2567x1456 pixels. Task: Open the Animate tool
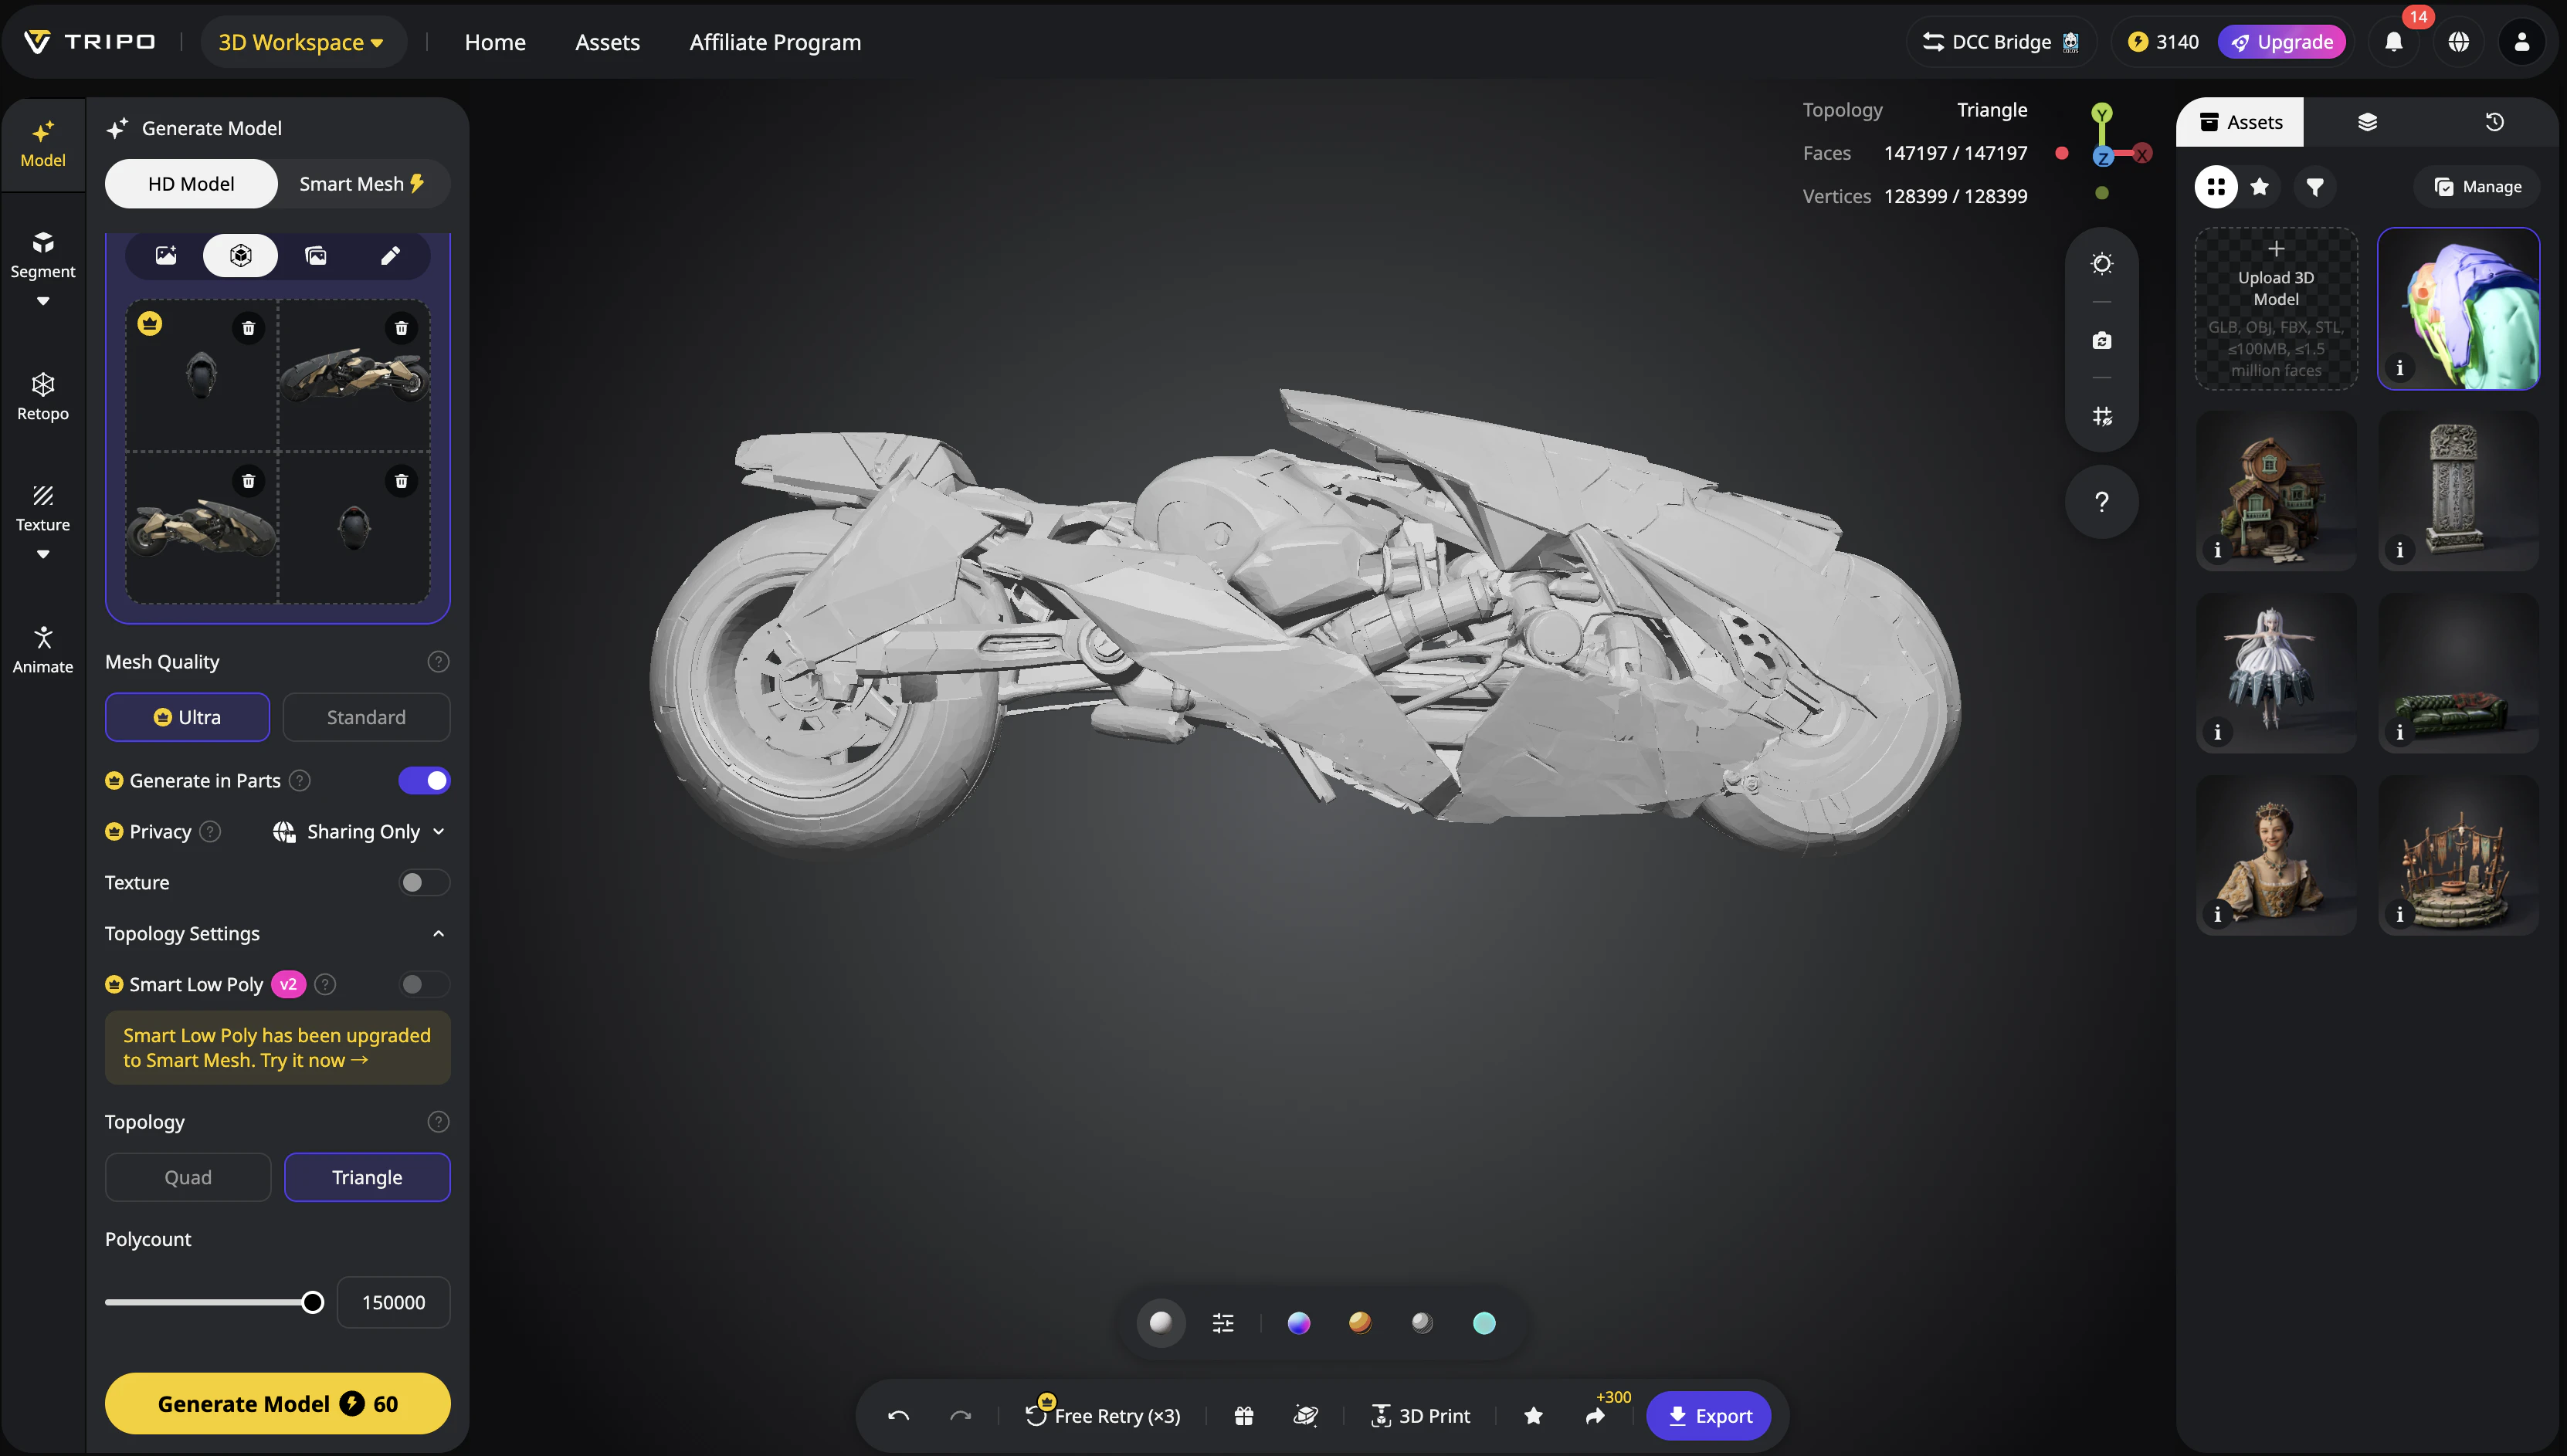pyautogui.click(x=42, y=649)
